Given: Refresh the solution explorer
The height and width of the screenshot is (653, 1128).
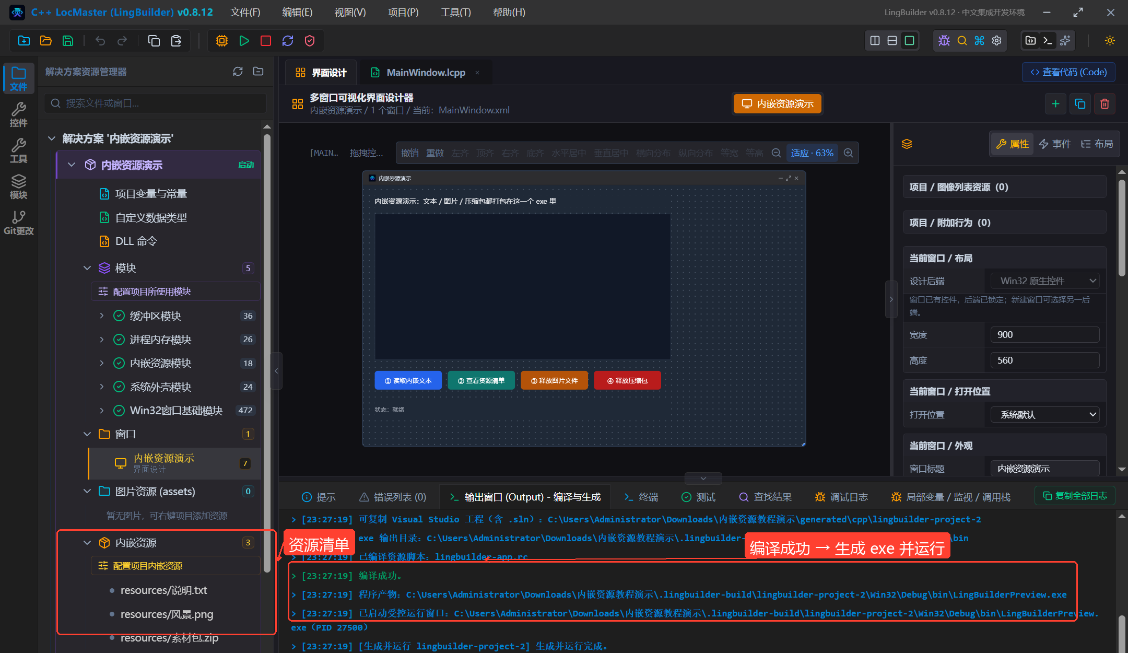Looking at the screenshot, I should pyautogui.click(x=238, y=72).
